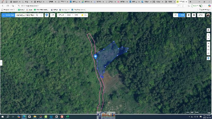Screen dimensions: 212x119
Task: Click inside the map search field
Action: click(x=25, y=15)
